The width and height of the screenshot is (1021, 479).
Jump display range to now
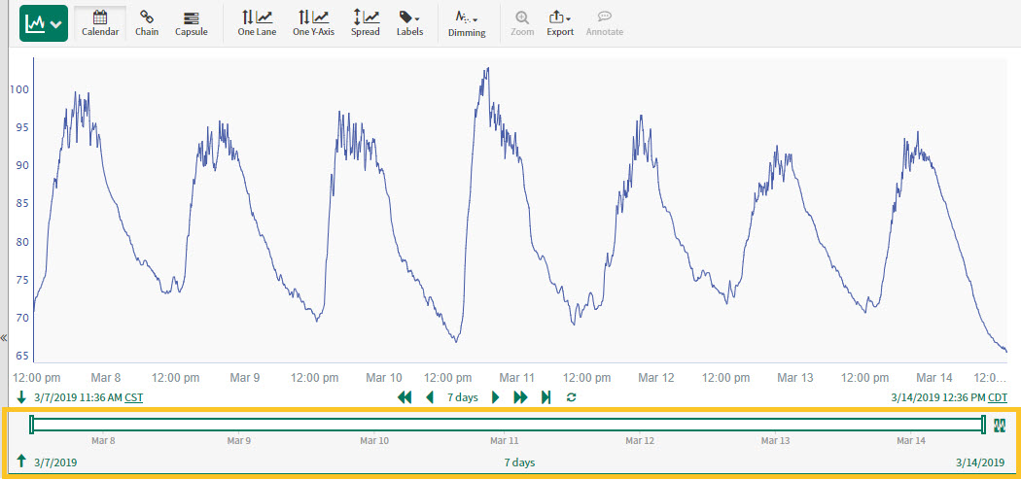click(546, 397)
